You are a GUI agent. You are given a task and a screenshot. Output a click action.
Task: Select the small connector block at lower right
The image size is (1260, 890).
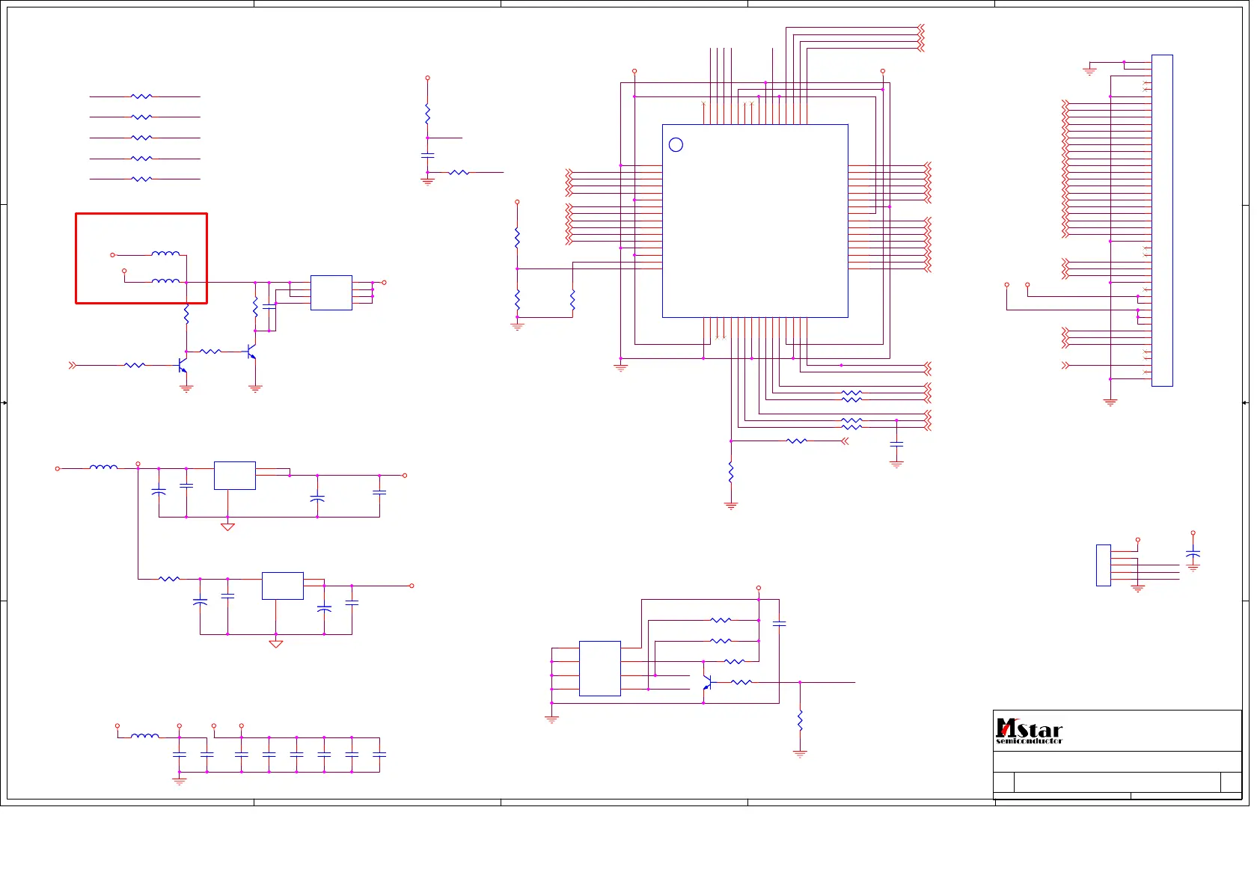click(1103, 565)
